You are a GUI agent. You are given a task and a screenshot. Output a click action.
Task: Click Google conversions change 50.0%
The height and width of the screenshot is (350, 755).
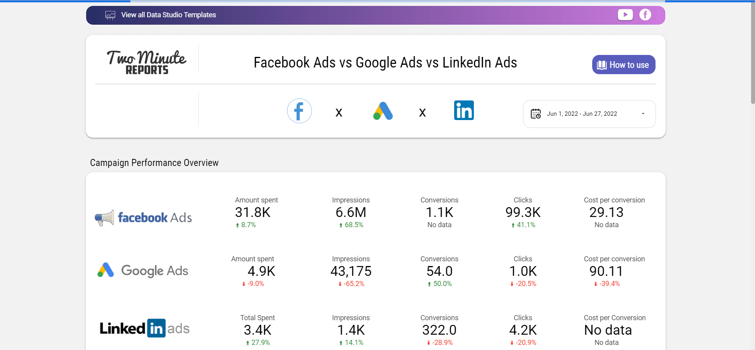click(440, 284)
